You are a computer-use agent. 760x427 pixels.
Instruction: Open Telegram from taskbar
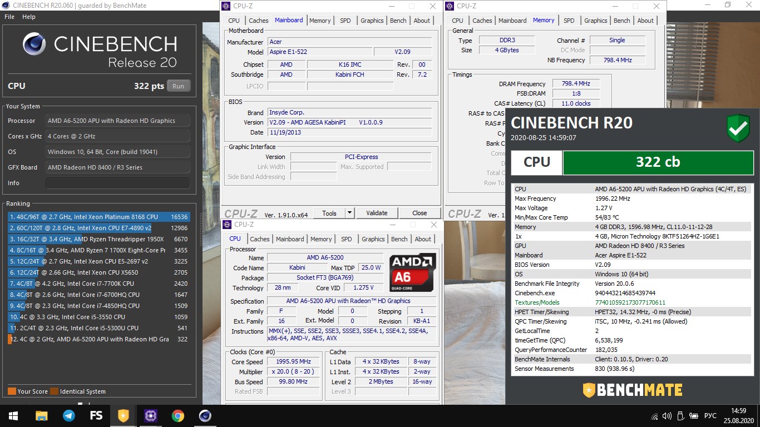point(69,415)
